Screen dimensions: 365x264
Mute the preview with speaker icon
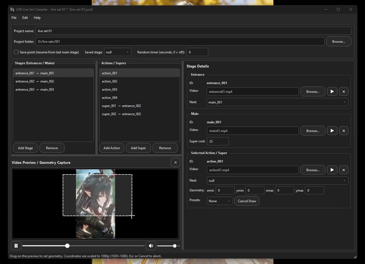[x=151, y=246]
